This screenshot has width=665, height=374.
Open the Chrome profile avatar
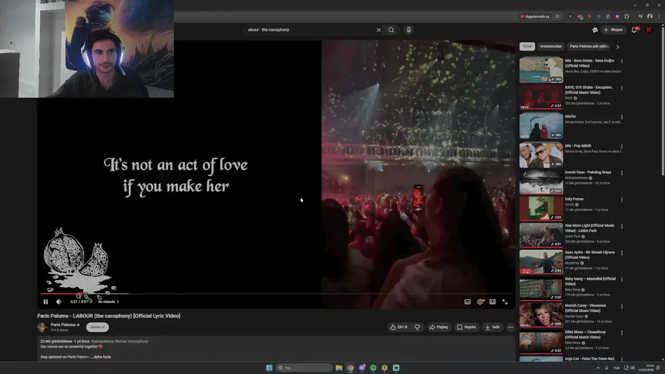point(649,16)
